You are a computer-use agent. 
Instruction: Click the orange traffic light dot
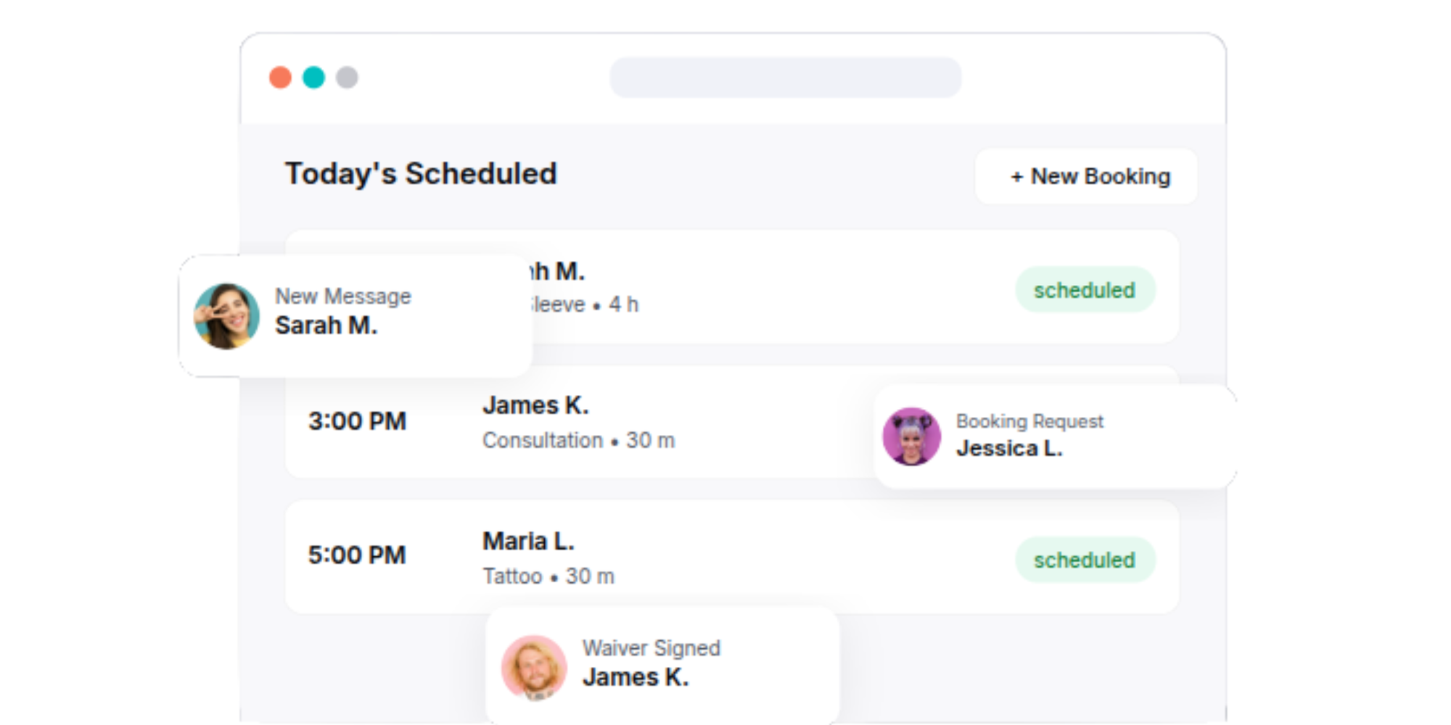tap(281, 76)
